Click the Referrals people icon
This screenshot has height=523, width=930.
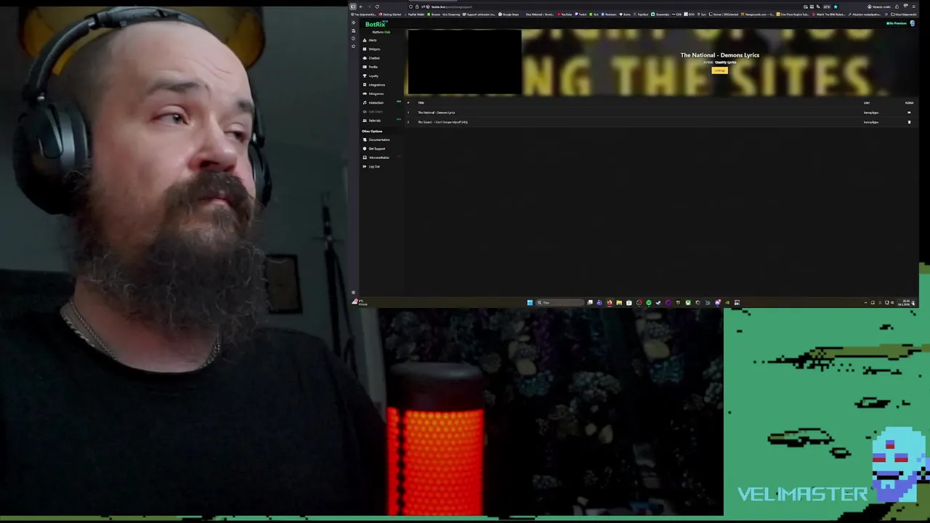point(364,121)
